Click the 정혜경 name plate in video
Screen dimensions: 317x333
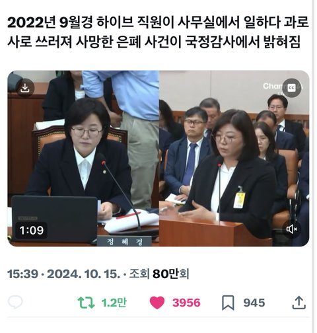[x=124, y=241]
